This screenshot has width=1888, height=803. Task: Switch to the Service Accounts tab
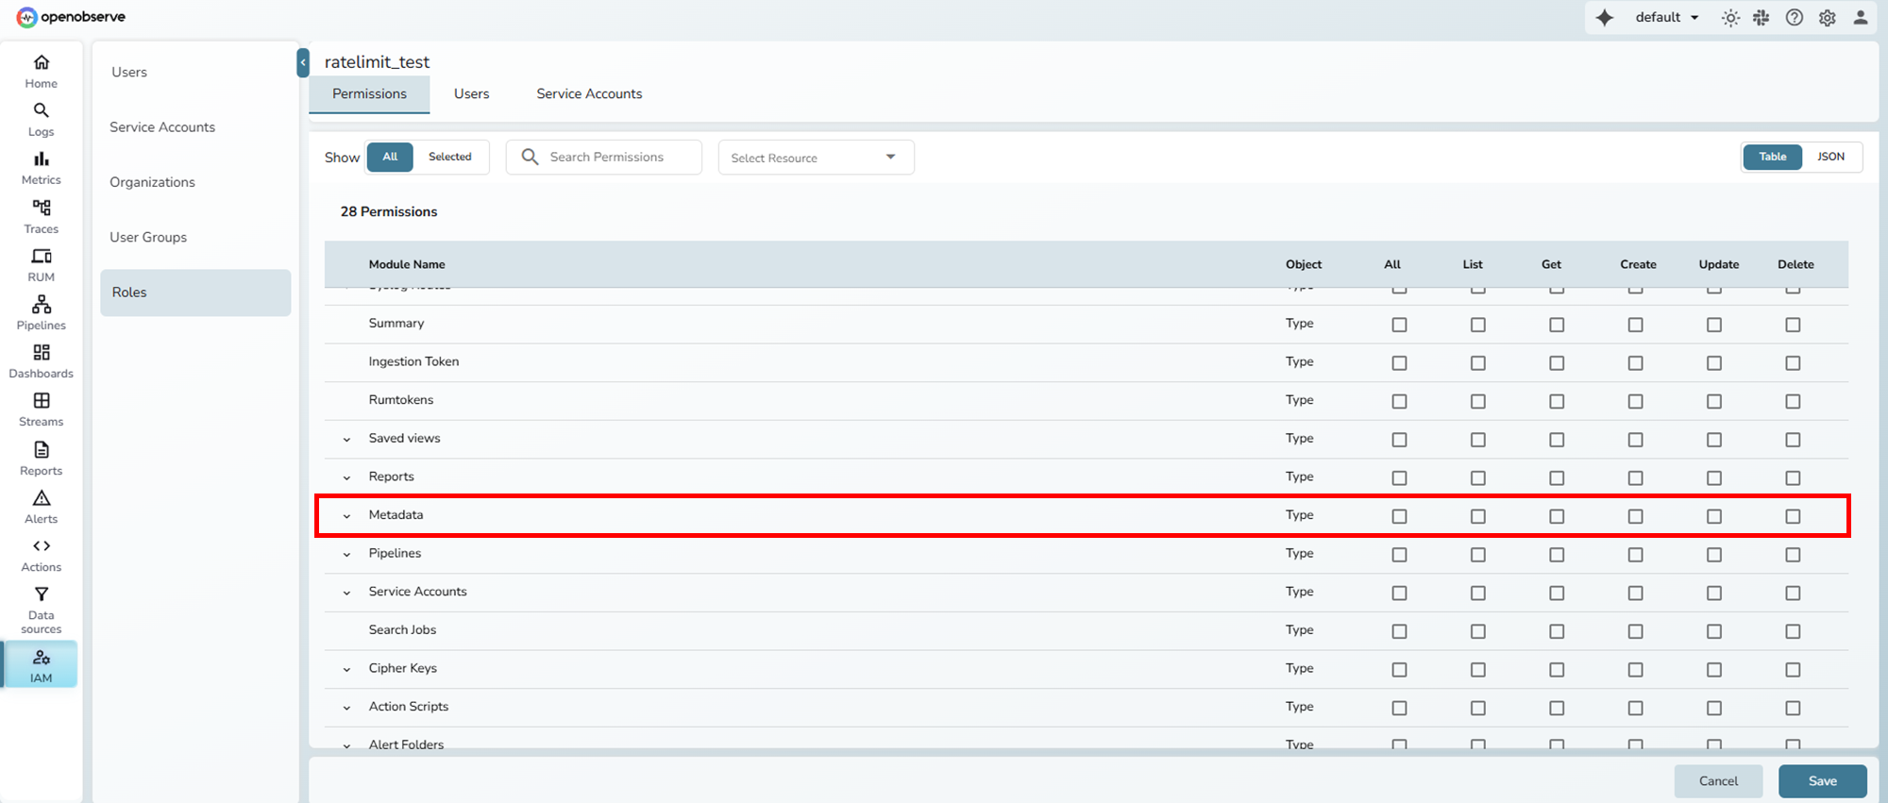pyautogui.click(x=588, y=93)
